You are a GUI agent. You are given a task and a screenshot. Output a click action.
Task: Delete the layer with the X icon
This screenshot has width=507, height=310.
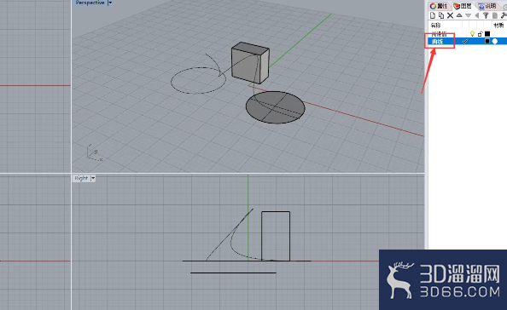450,15
